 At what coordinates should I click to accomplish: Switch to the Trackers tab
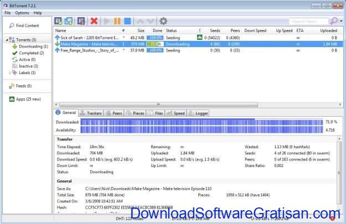pos(91,113)
